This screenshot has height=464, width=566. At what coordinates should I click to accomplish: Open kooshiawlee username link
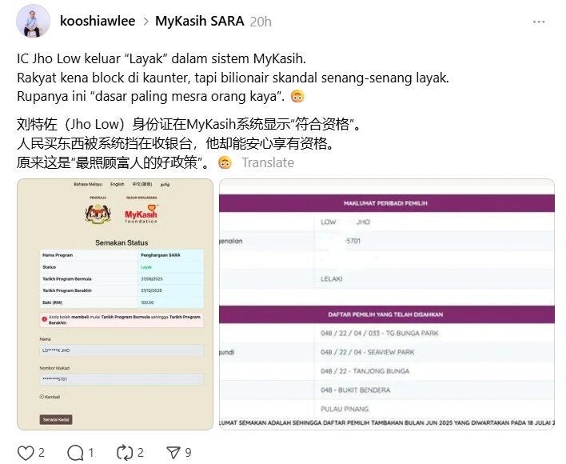point(98,21)
